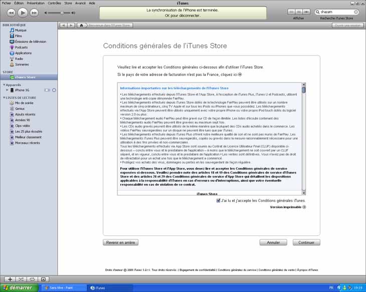Image resolution: width=366 pixels, height=292 pixels.
Task: Expand the iPhone 3G device entry
Action: pos(7,90)
